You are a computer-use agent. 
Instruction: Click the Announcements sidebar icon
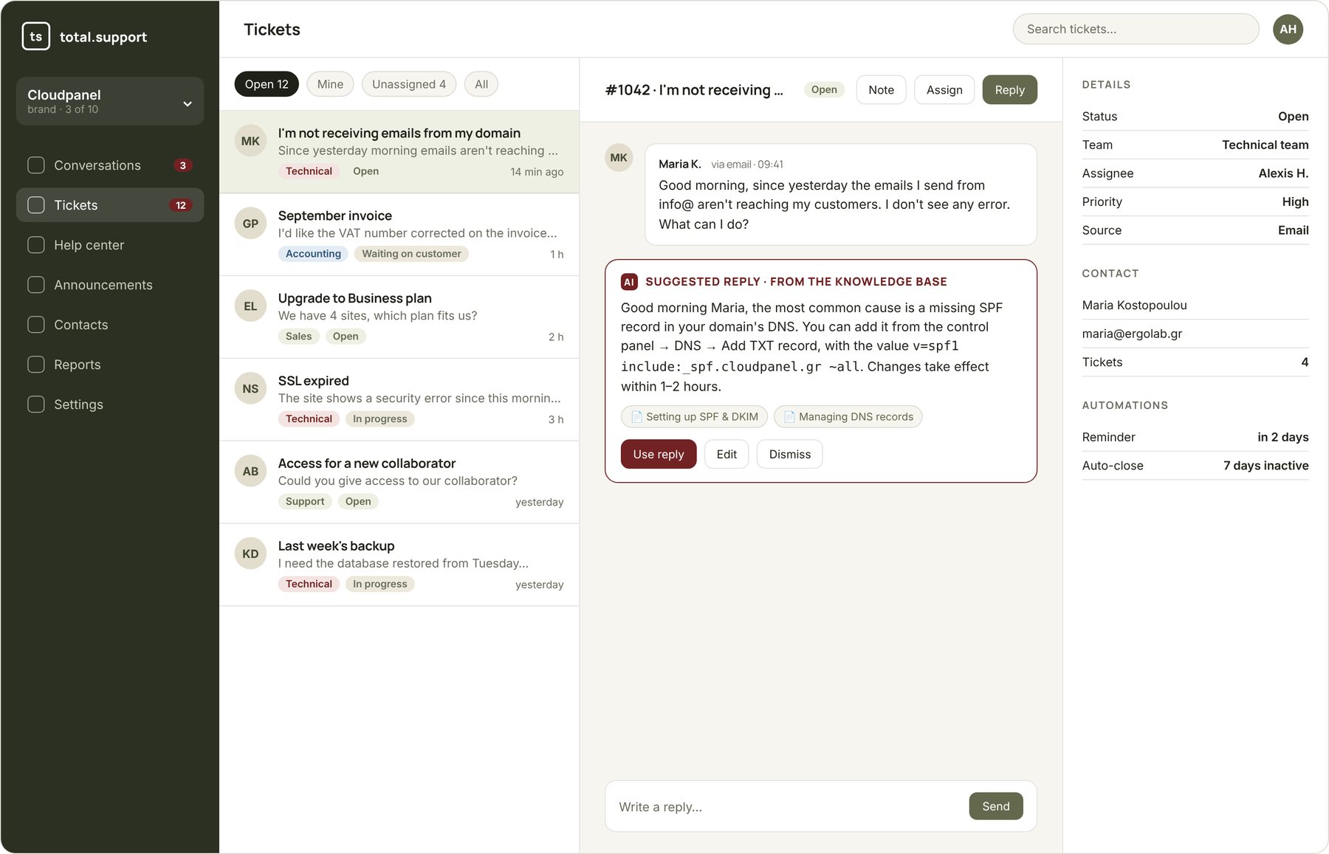[x=36, y=285]
